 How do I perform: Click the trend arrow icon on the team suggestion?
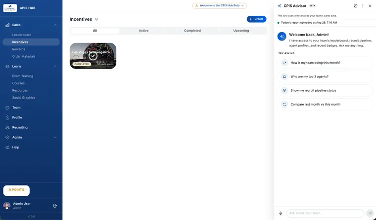tap(284, 63)
